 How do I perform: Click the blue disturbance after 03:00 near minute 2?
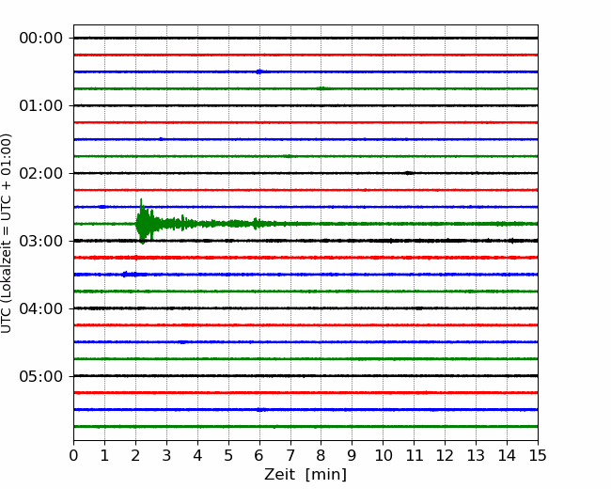point(131,275)
